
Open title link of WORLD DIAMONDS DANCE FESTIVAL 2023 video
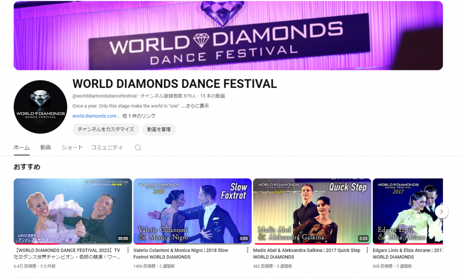coord(67,254)
